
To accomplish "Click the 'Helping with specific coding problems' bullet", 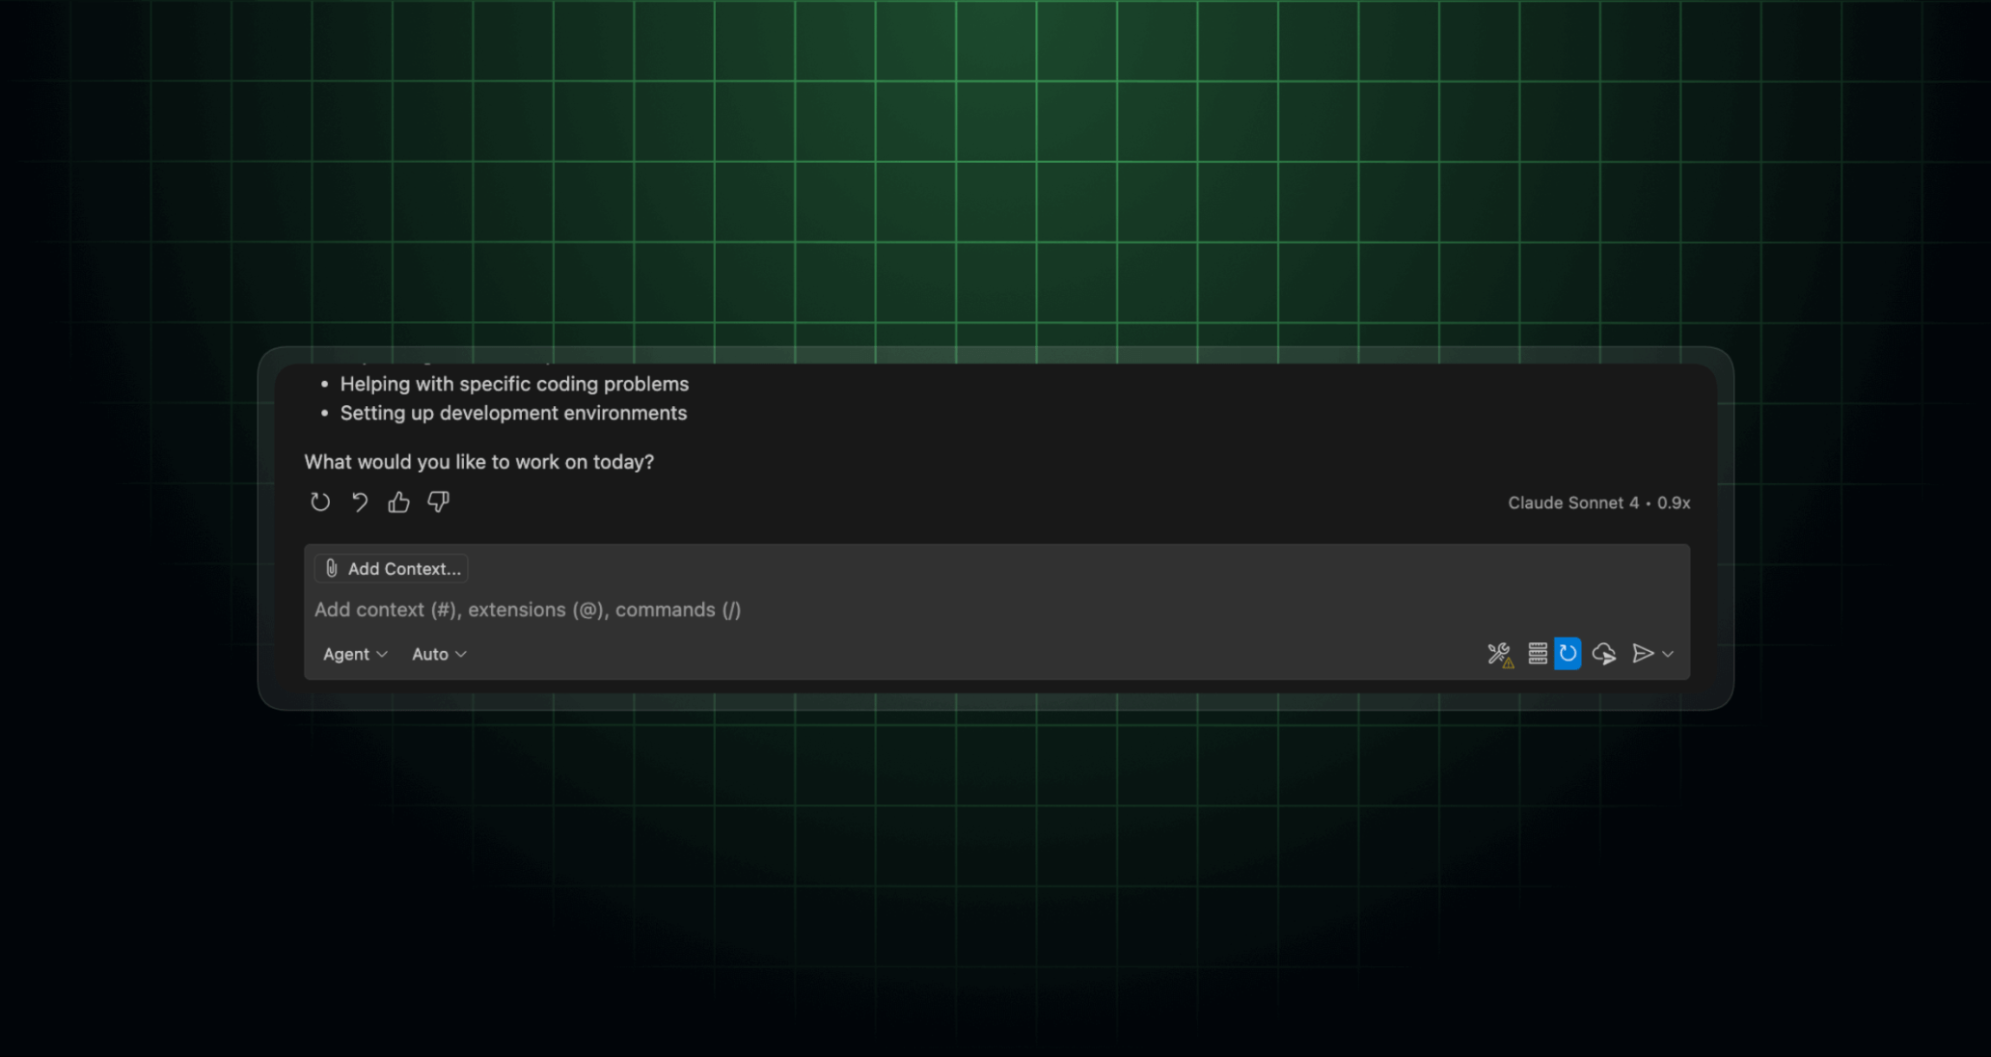I will (x=514, y=384).
